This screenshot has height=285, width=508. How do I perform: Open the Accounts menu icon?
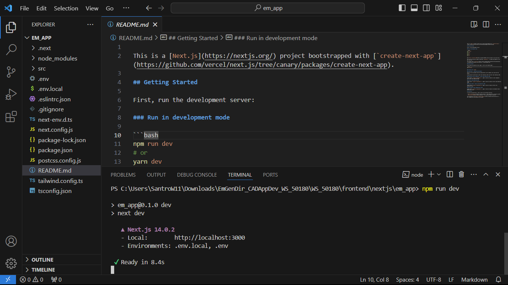coord(11,241)
